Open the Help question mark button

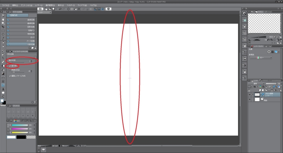pos(108,9)
